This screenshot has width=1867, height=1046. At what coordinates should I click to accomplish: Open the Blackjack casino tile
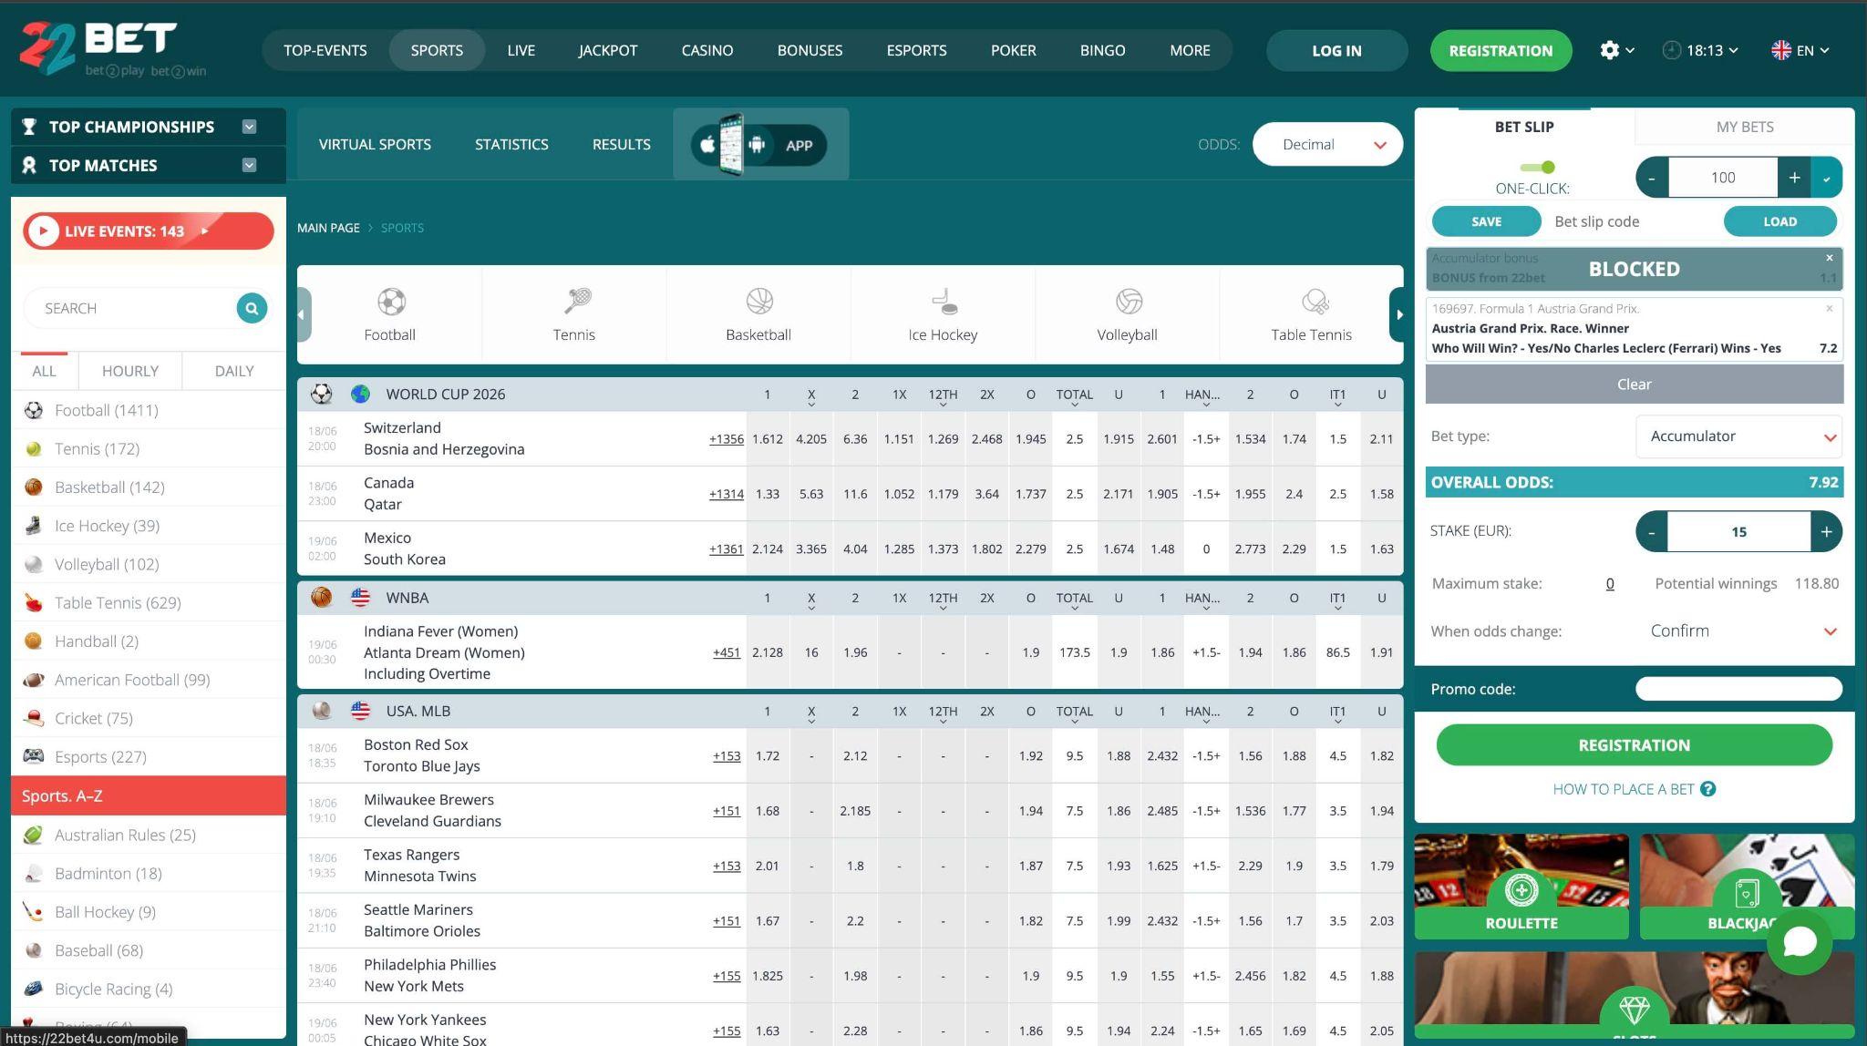click(x=1747, y=886)
